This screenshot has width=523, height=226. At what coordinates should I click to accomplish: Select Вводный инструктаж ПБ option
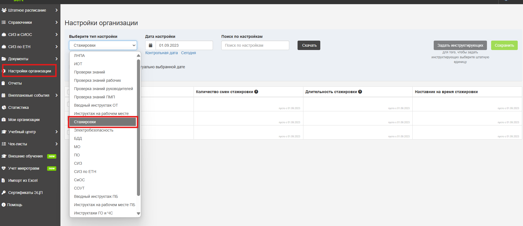(x=103, y=196)
